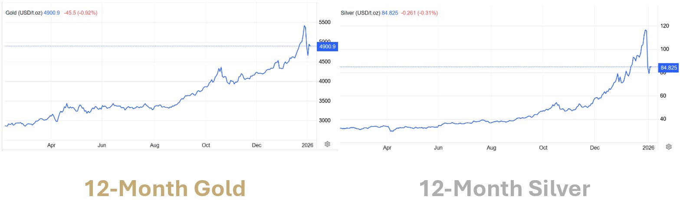Click the red -45.5 (-0.92%) gold change value
This screenshot has height=200, width=680.
coord(81,13)
